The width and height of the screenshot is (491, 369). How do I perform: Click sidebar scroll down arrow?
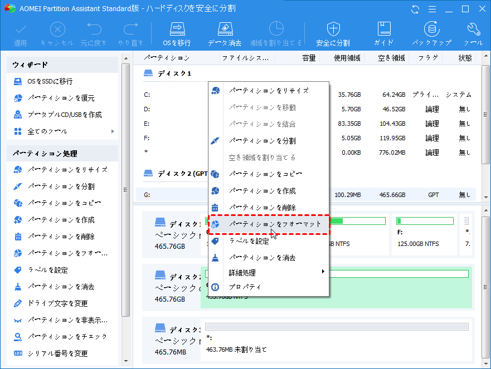126,361
